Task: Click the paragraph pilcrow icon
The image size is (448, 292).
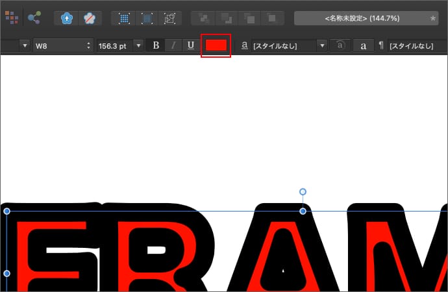Action: point(381,45)
